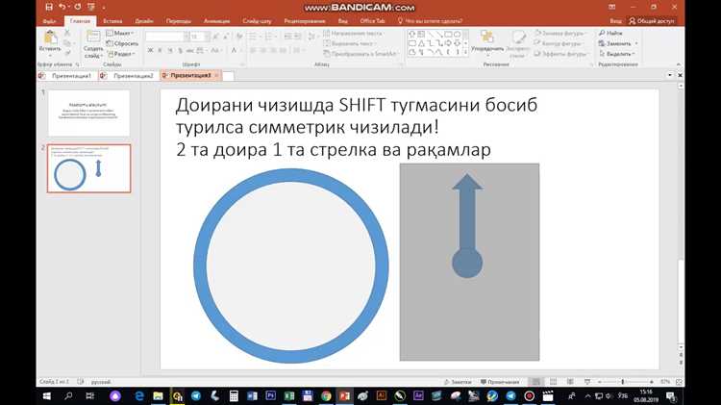
Task: Switch to normal view icon in status bar
Action: coord(535,382)
